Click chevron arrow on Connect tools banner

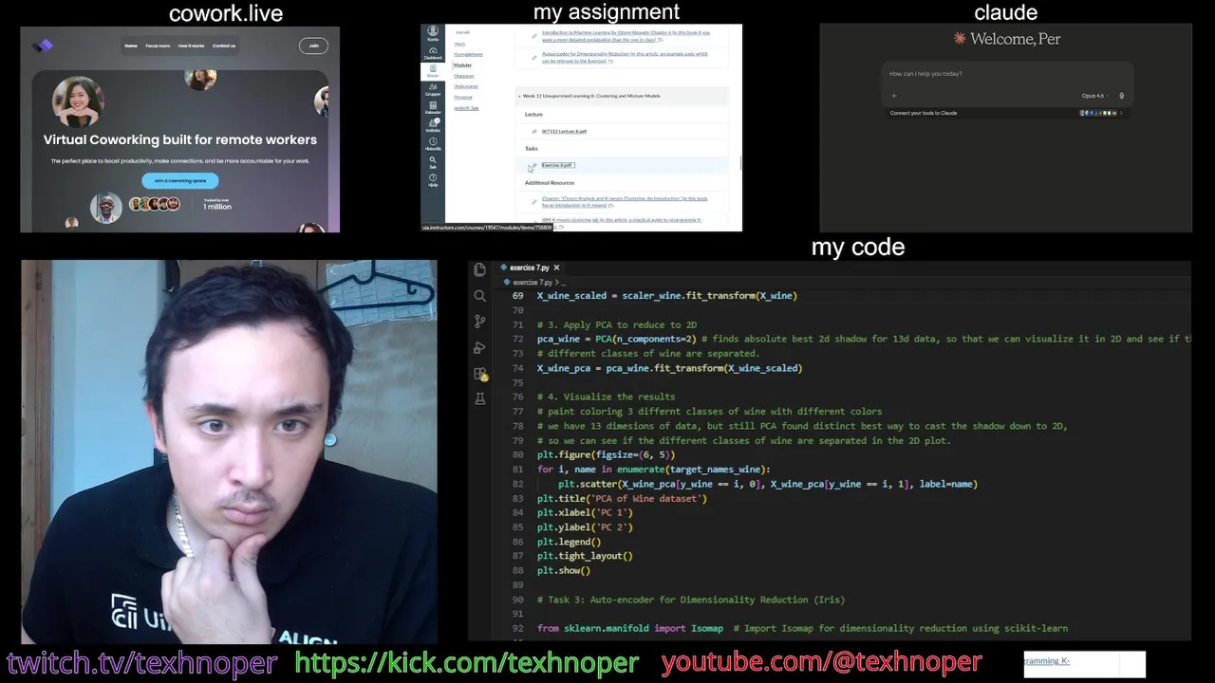coord(1121,113)
